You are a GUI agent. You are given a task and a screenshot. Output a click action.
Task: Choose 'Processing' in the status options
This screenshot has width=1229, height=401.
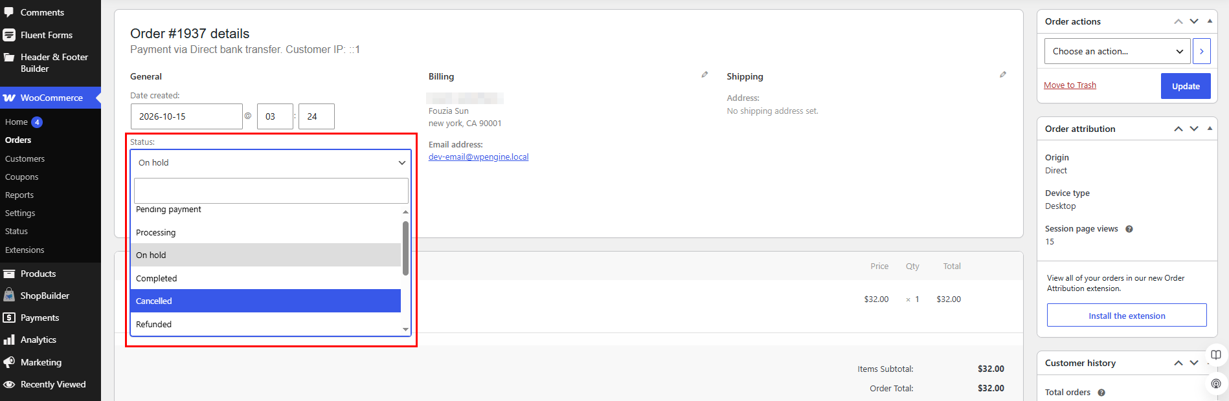coord(265,232)
